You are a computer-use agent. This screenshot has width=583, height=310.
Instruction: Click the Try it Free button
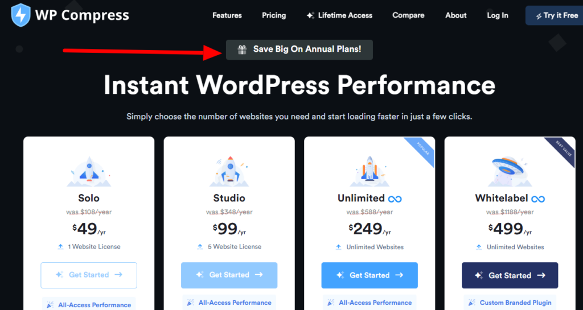click(x=555, y=15)
